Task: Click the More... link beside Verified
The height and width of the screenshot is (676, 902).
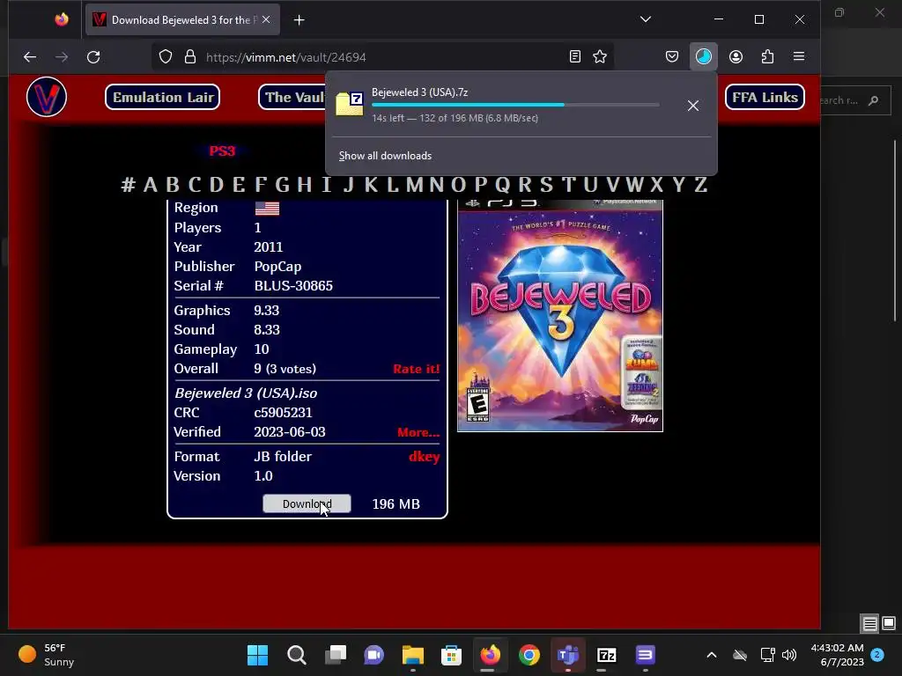Action: point(418,432)
